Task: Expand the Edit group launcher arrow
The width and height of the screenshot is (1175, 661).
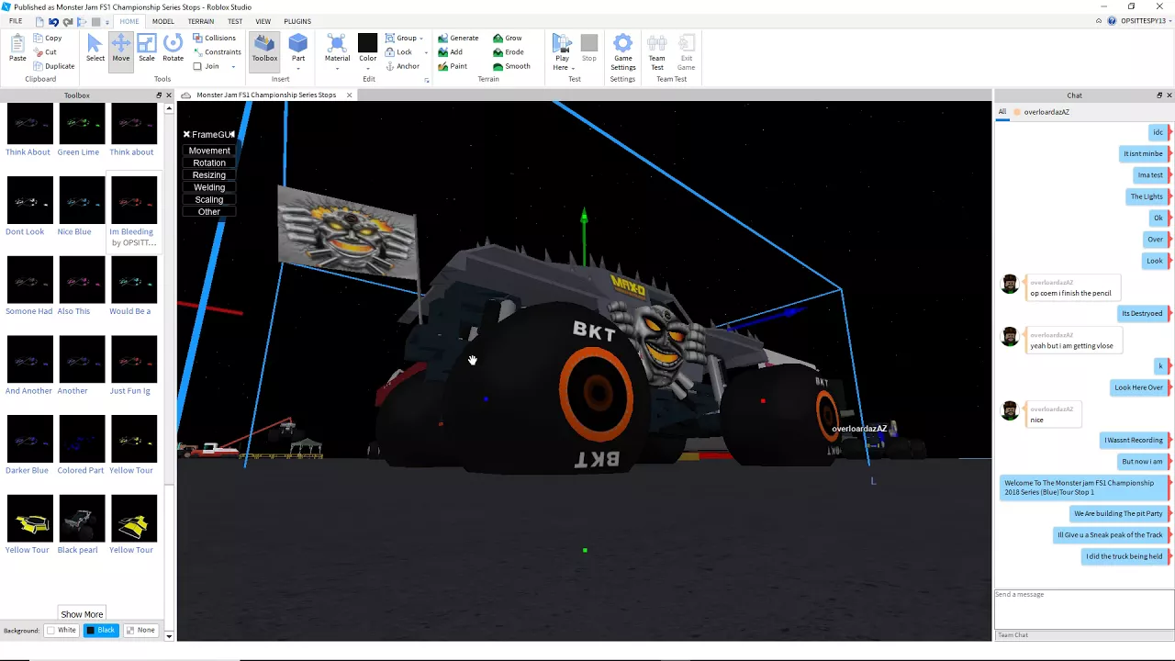Action: (427, 81)
